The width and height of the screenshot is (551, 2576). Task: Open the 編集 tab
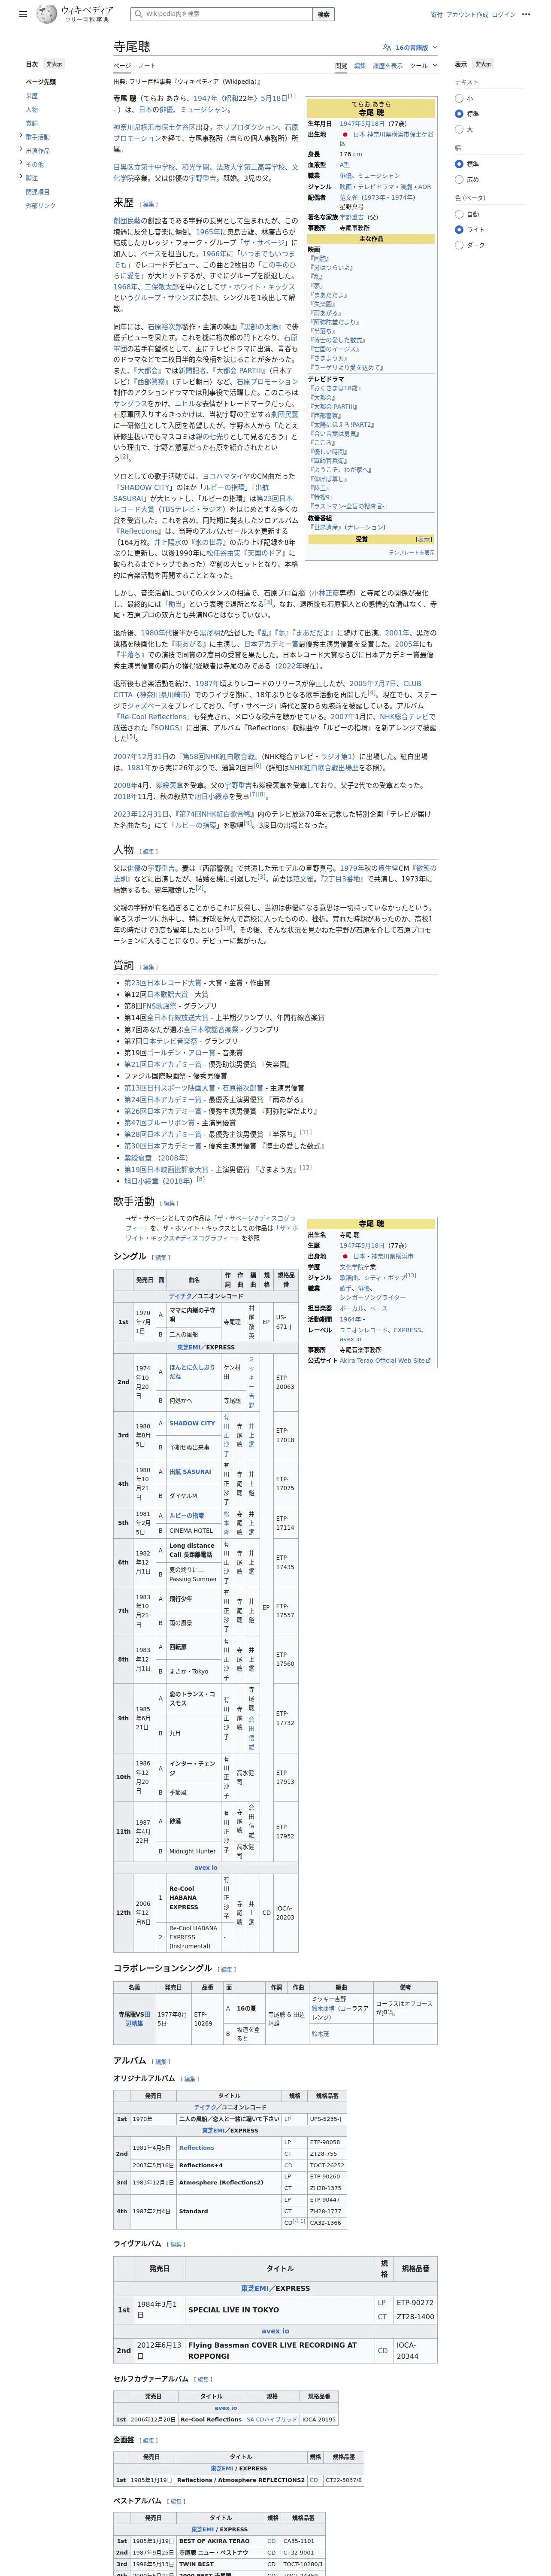360,66
